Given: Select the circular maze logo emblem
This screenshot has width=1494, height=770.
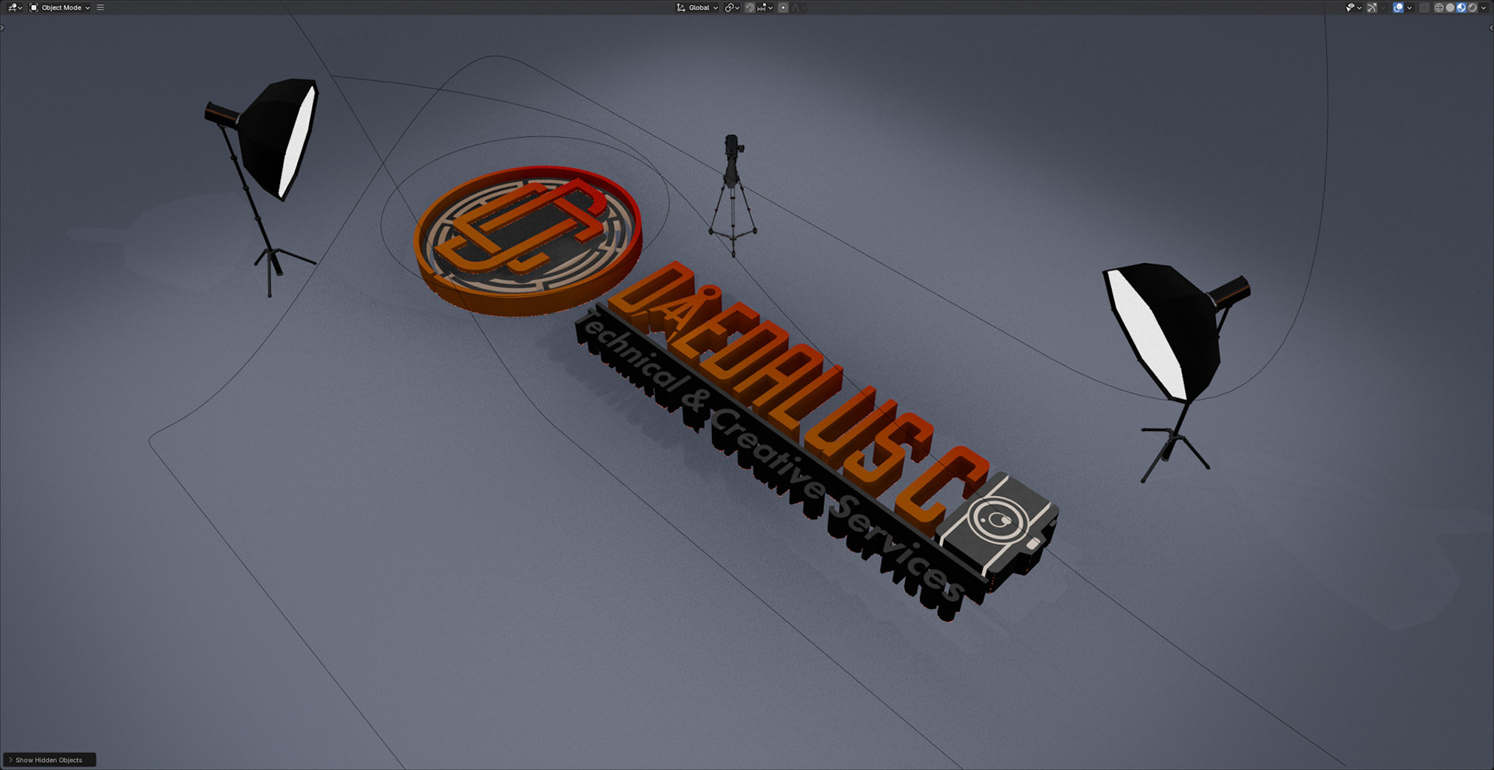Looking at the screenshot, I should click(529, 240).
